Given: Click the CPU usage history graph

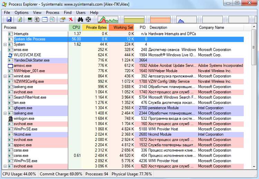Looking at the screenshot, I should click(x=108, y=19).
